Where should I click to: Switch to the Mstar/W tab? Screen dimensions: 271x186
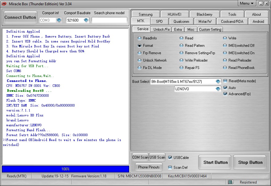[205, 22]
